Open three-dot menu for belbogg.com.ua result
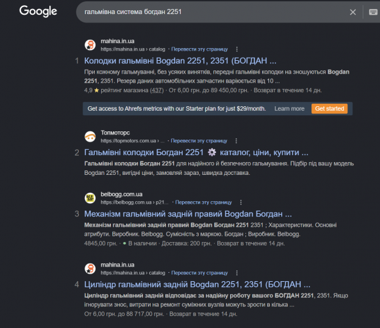This screenshot has width=380, height=328. (241, 202)
